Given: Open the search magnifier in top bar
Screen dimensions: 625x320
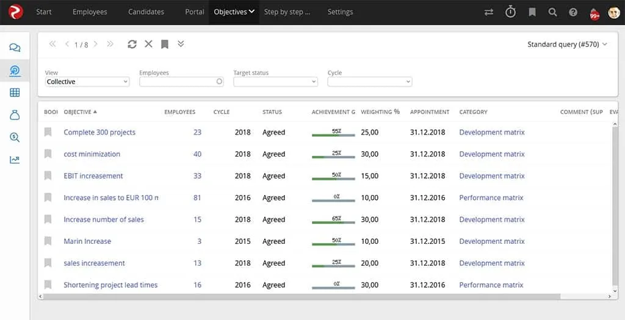Looking at the screenshot, I should (552, 12).
